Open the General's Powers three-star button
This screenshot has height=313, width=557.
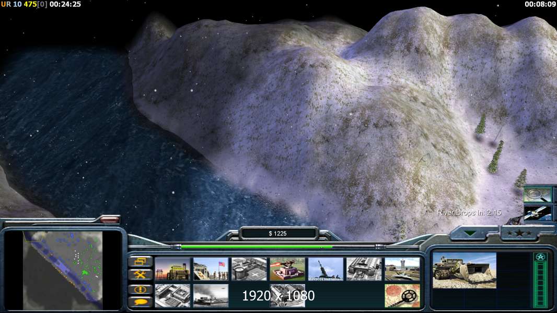pos(520,233)
